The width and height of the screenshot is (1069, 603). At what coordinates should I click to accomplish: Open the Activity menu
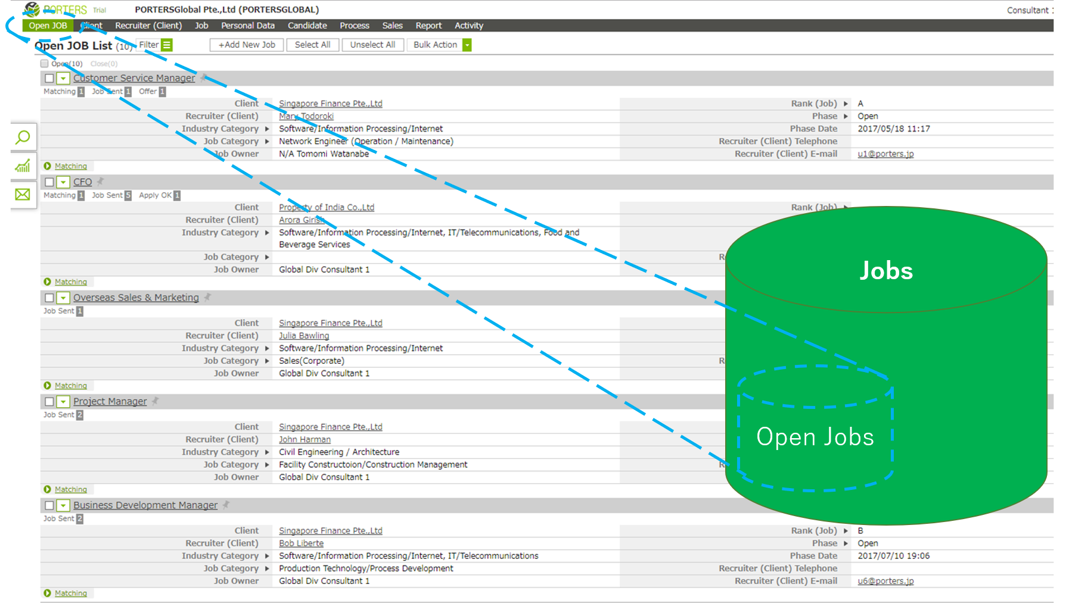469,26
